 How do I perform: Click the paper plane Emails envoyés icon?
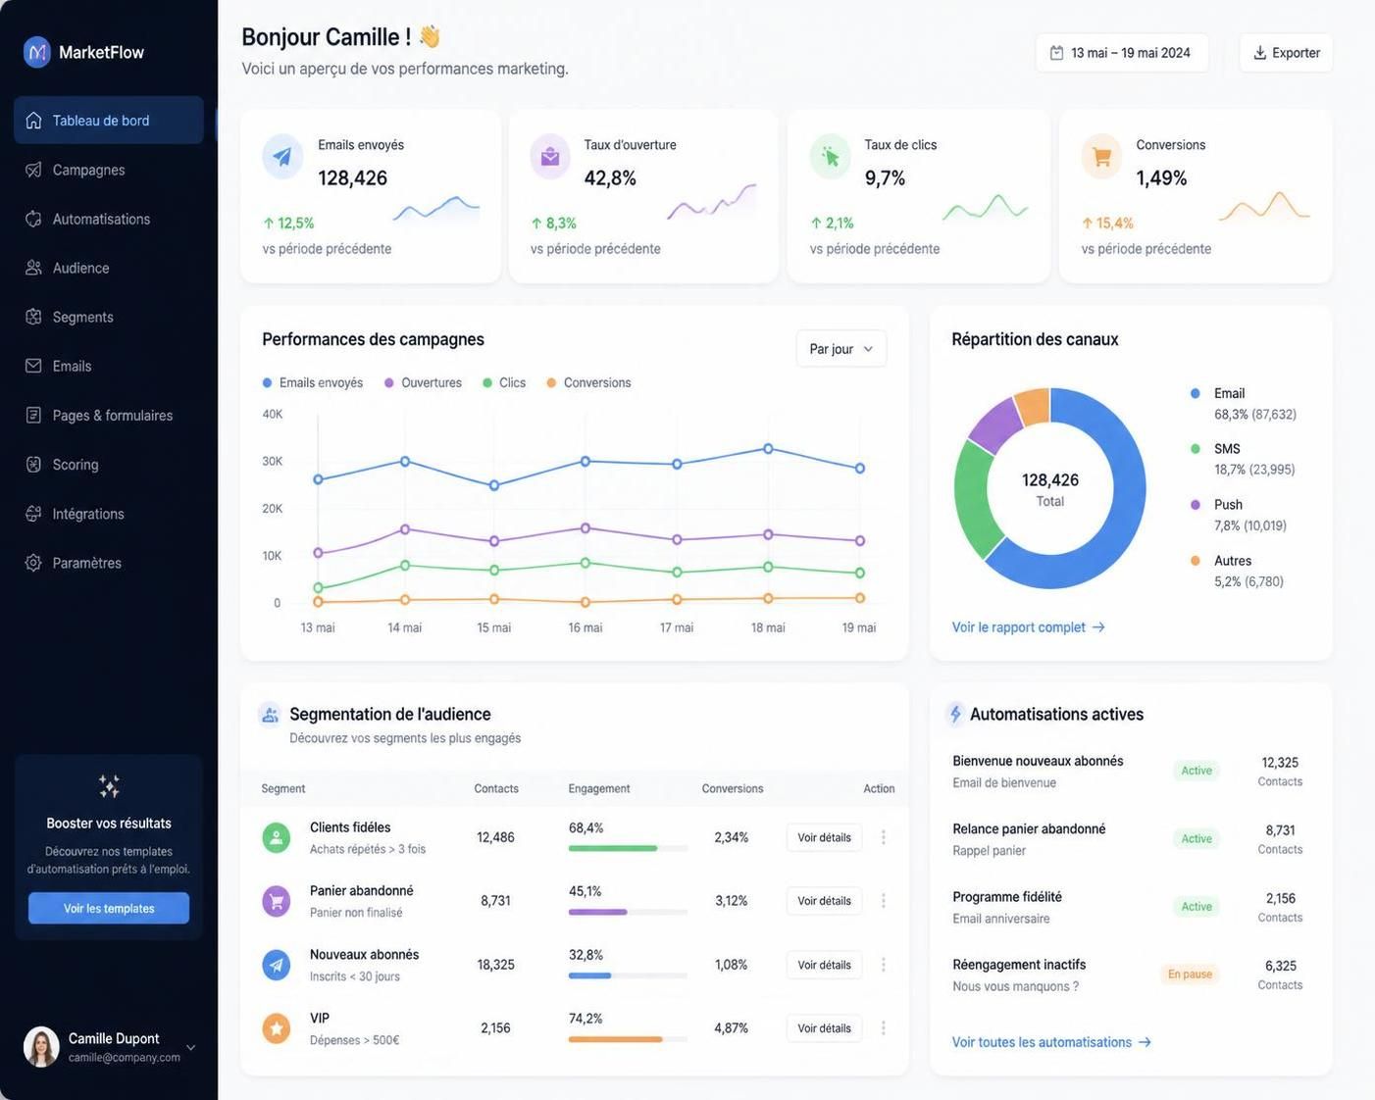point(282,157)
